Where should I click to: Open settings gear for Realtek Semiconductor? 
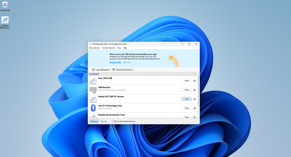click(195, 117)
